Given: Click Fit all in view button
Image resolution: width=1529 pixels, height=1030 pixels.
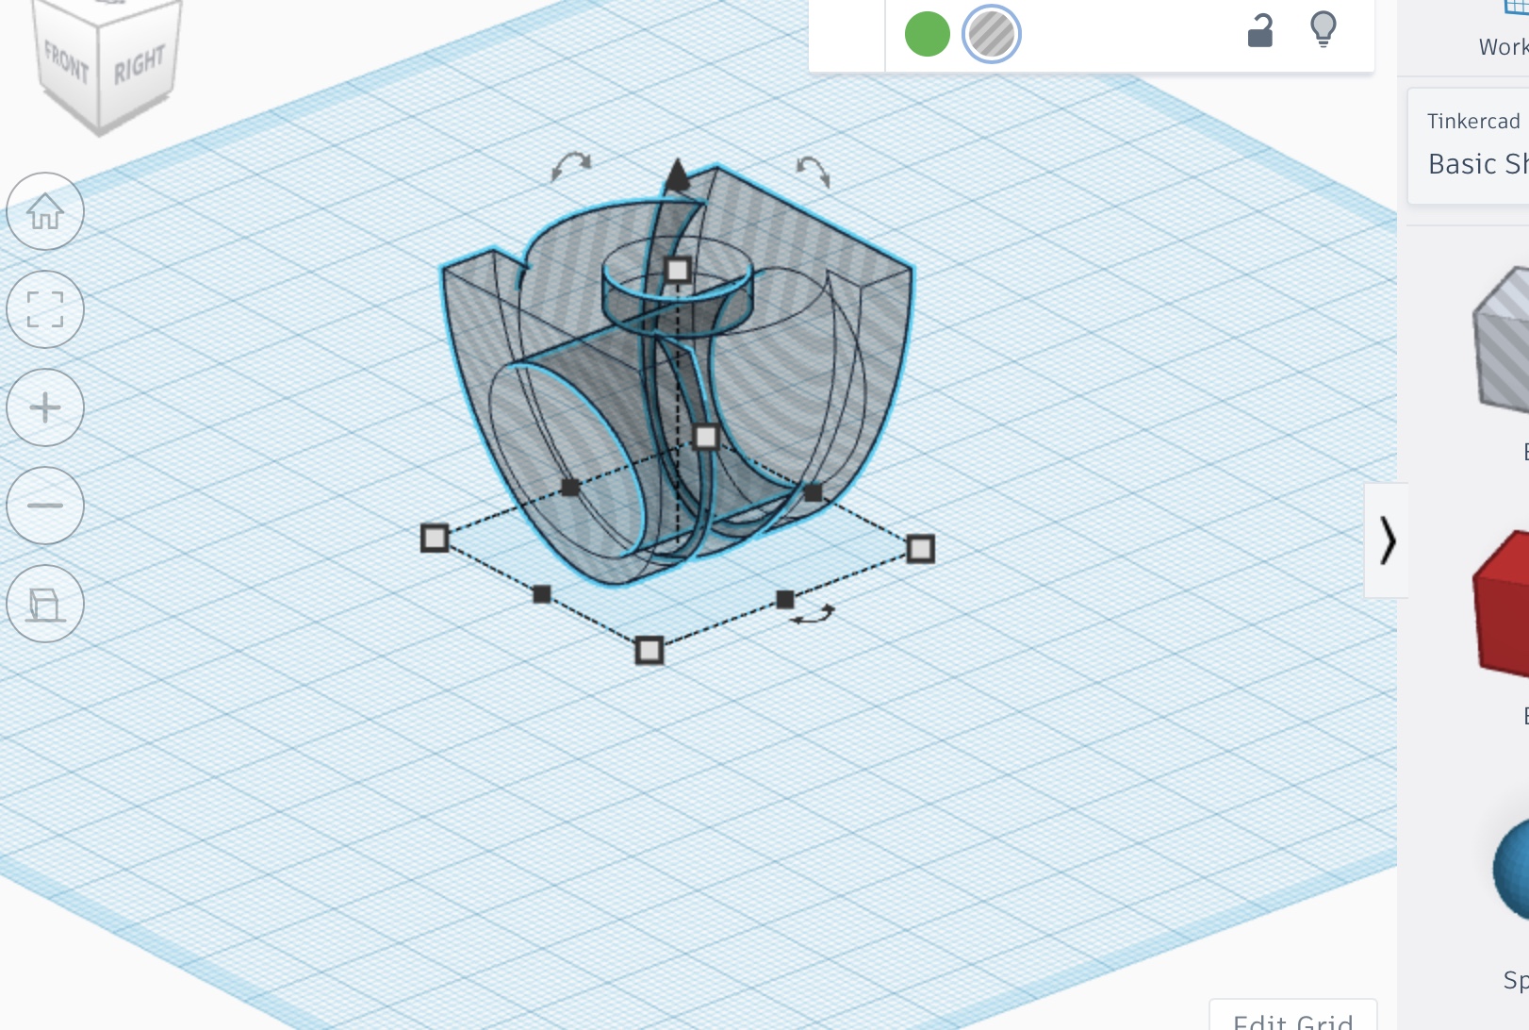Looking at the screenshot, I should pos(45,309).
